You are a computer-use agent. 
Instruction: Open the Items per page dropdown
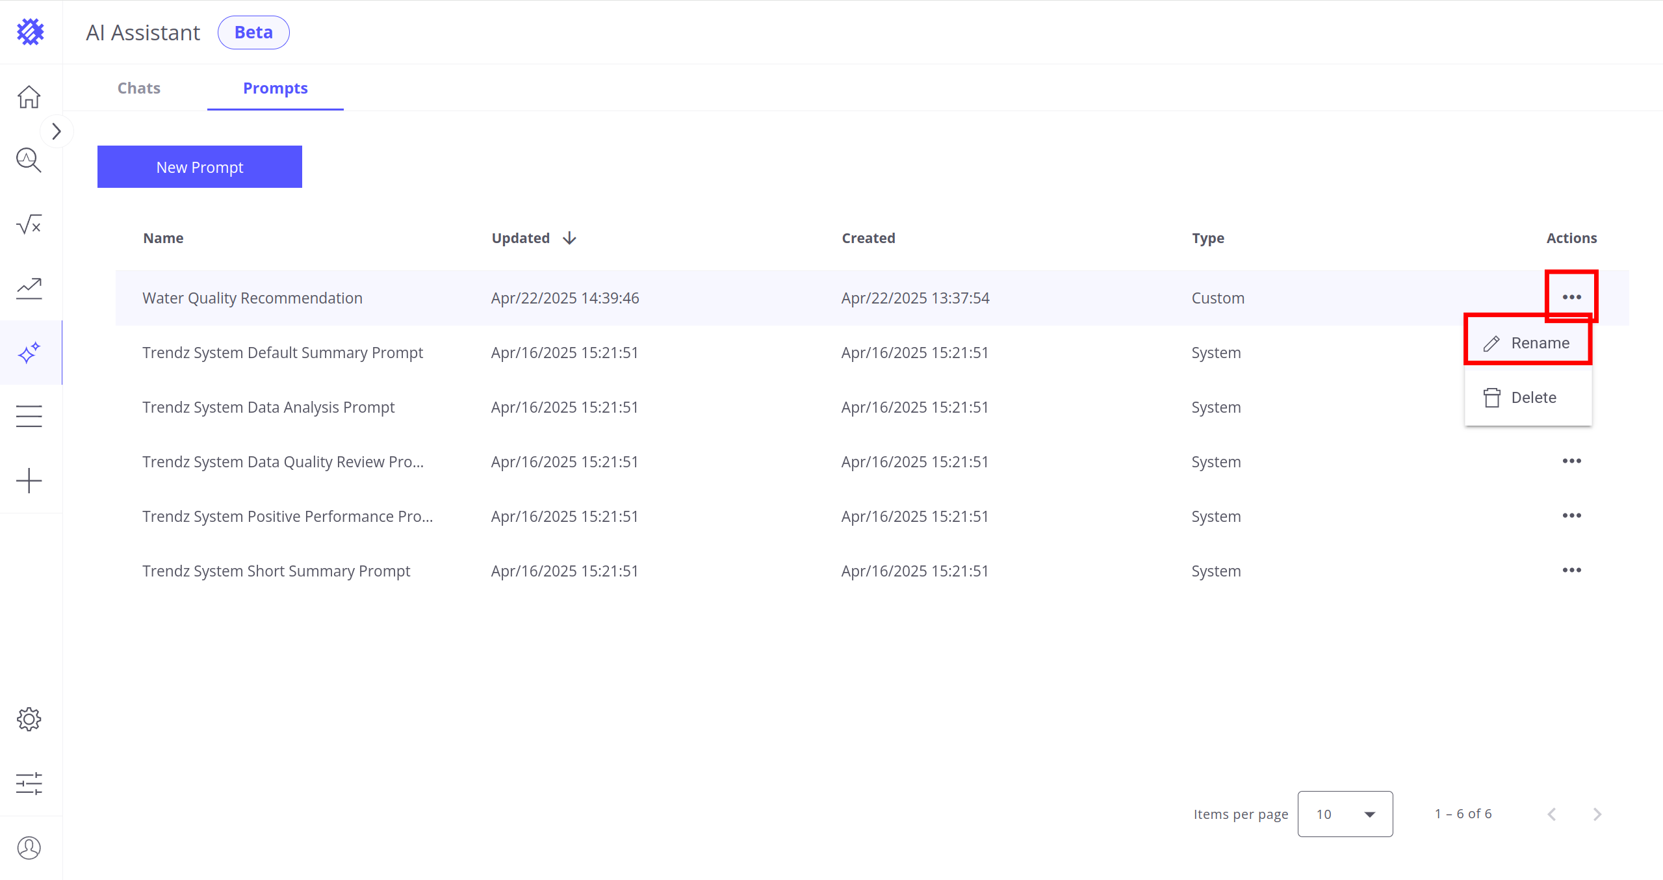pyautogui.click(x=1345, y=814)
